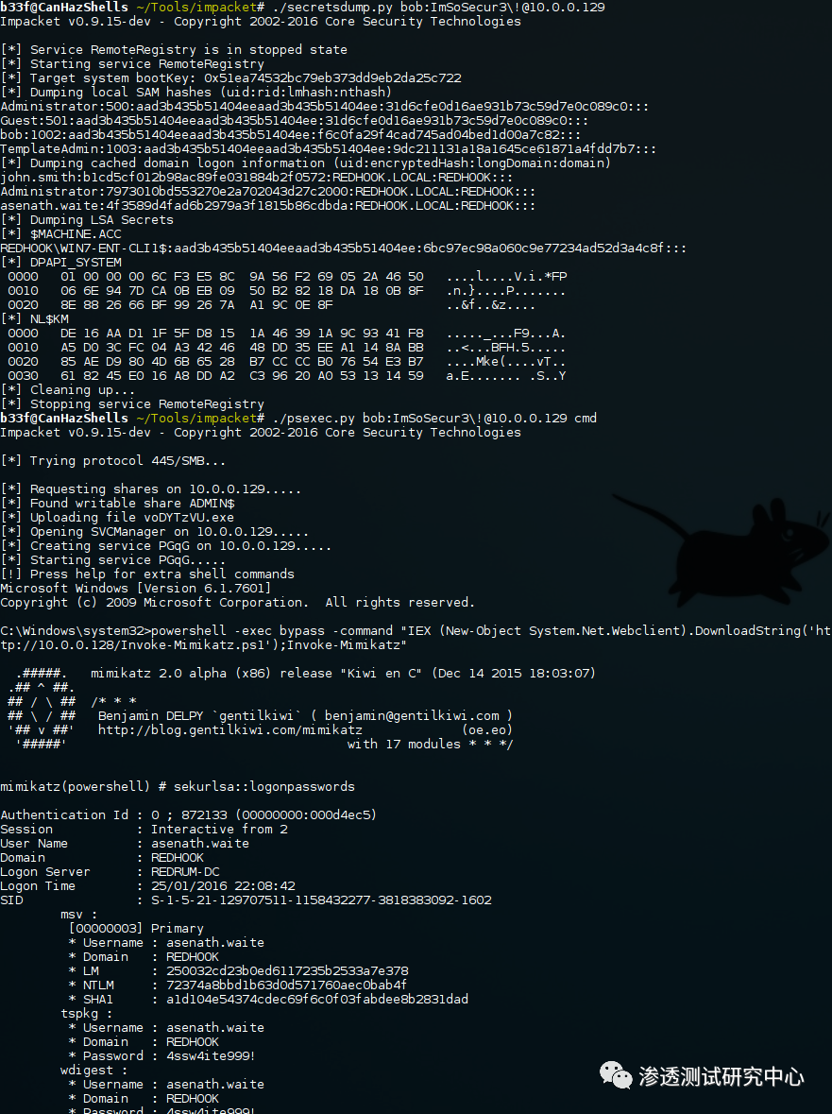Select john.smith cached domain hash line
This screenshot has width=832, height=1114.
coord(256,178)
